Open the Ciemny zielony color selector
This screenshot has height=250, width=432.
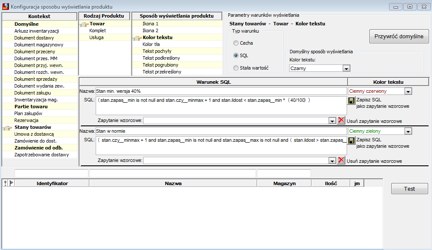408,131
